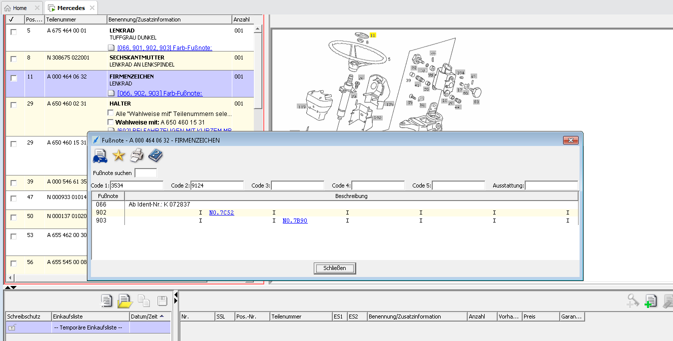
Task: Check the 'Wahlweise mit: A 650 460 15 31' box
Action: click(x=111, y=122)
